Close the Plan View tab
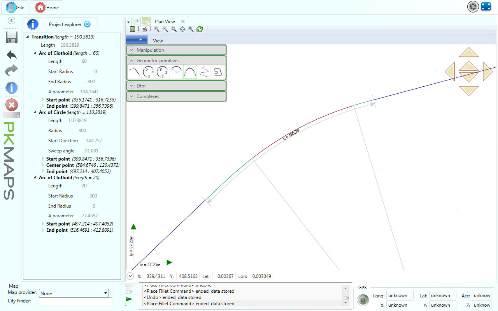This screenshot has width=498, height=311. [x=183, y=21]
